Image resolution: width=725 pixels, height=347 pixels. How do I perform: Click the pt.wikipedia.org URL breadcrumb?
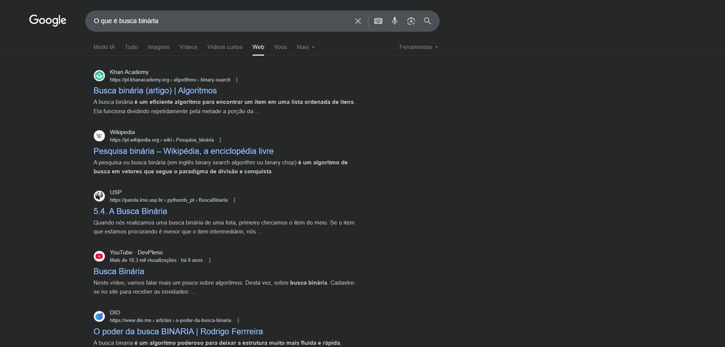click(x=162, y=140)
